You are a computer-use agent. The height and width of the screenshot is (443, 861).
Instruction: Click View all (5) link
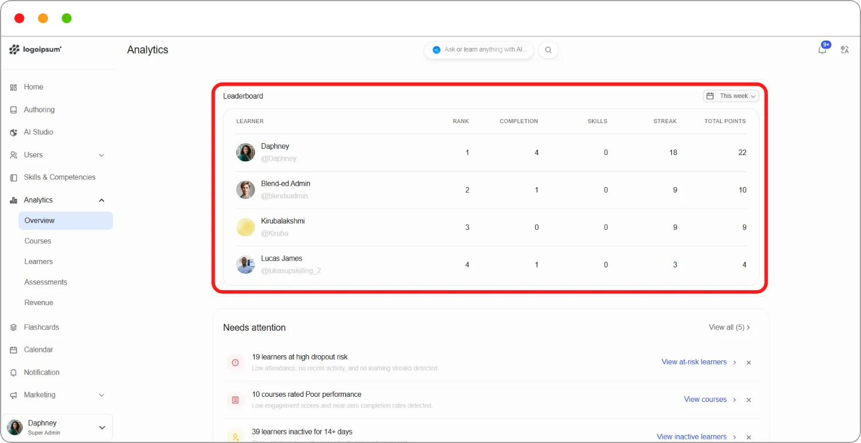(729, 327)
